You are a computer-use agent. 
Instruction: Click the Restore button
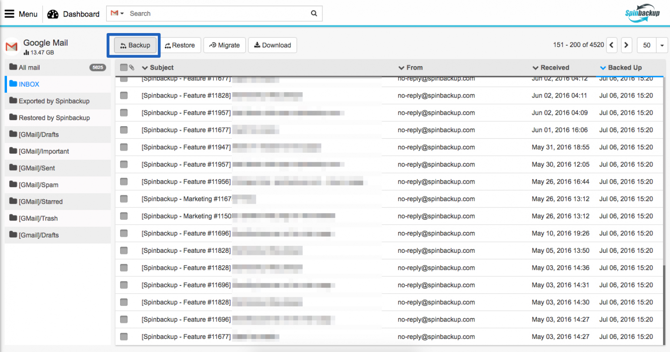point(181,45)
